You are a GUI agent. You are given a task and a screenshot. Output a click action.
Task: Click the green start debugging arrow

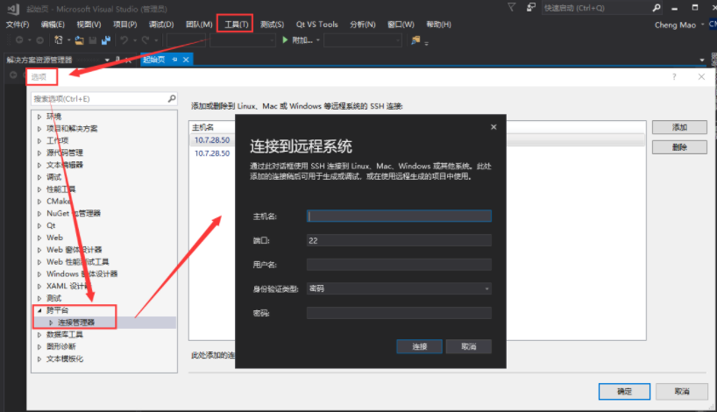click(285, 40)
